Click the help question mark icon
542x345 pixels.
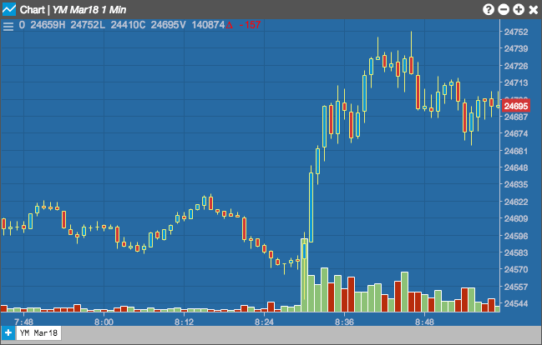[489, 9]
